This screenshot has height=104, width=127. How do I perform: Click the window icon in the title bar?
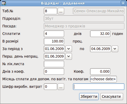pos(4,3)
